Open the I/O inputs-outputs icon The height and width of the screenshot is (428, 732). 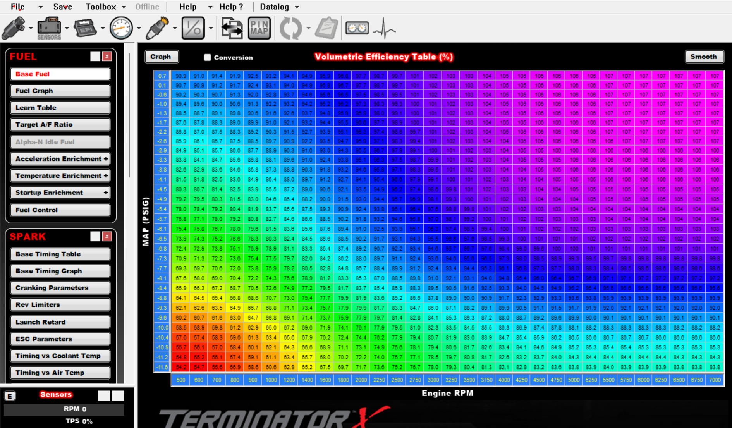tap(193, 28)
